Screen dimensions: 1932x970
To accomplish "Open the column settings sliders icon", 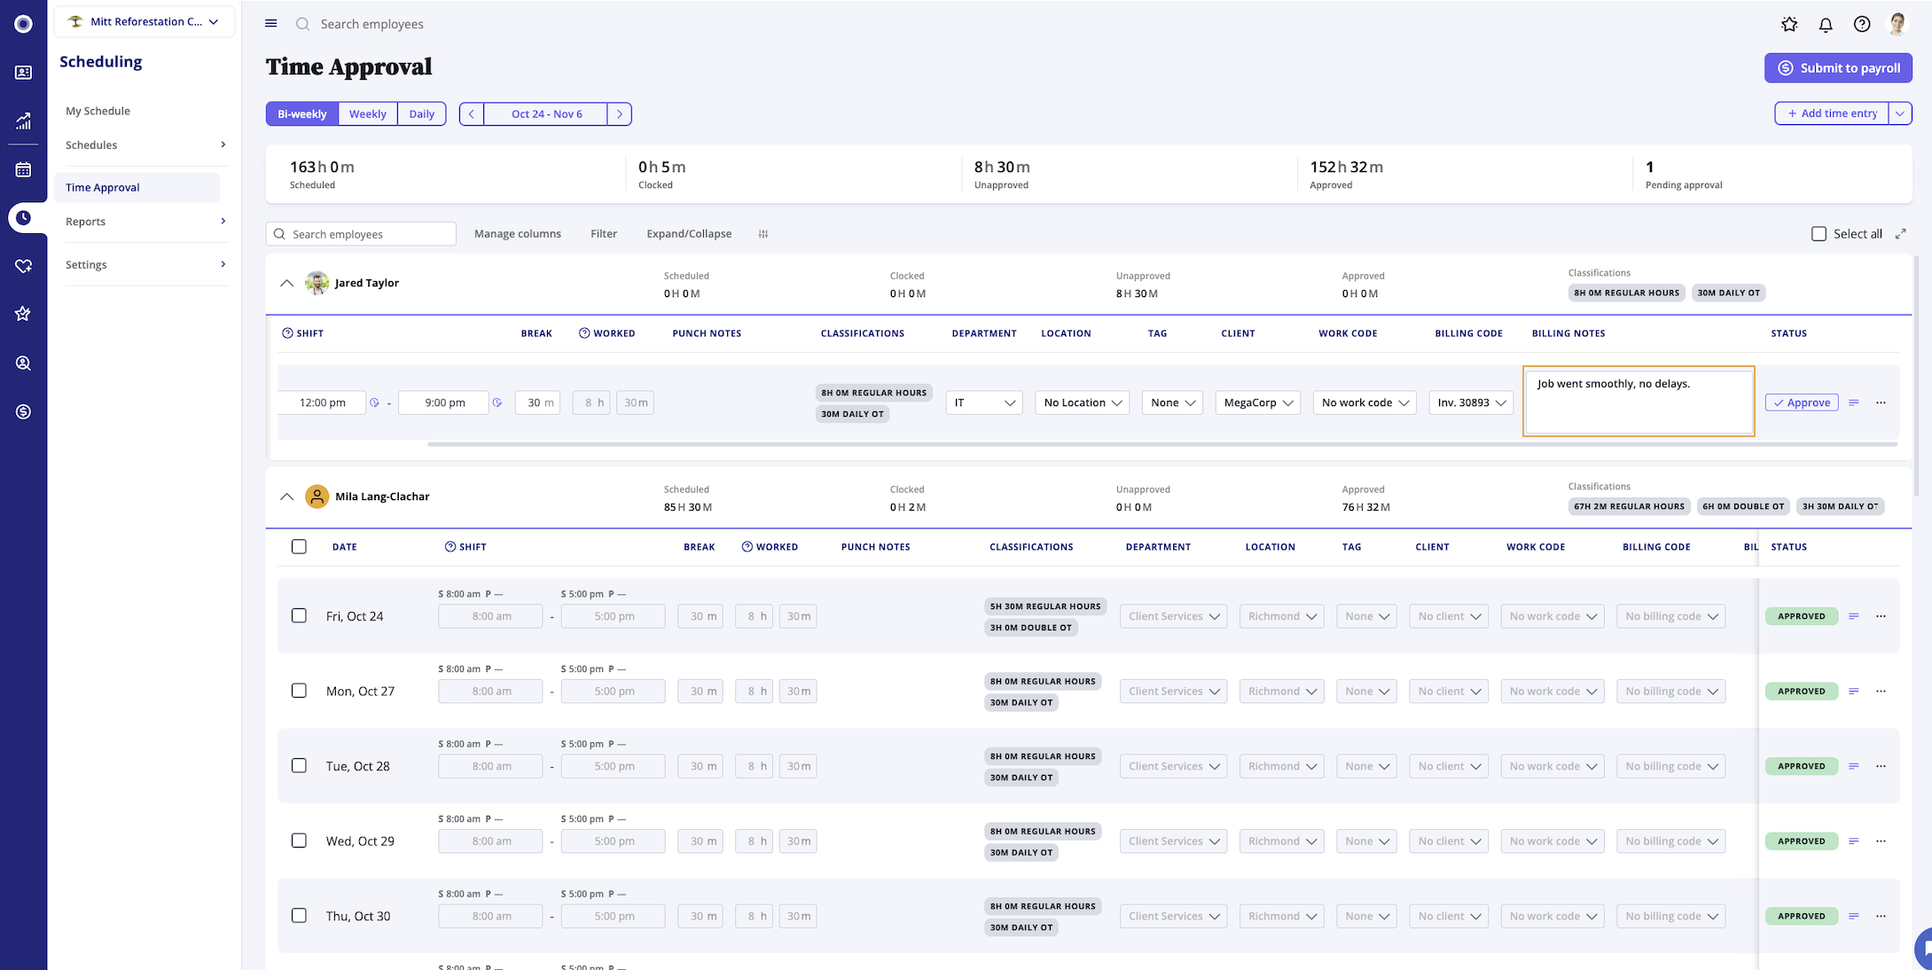I will [x=763, y=234].
